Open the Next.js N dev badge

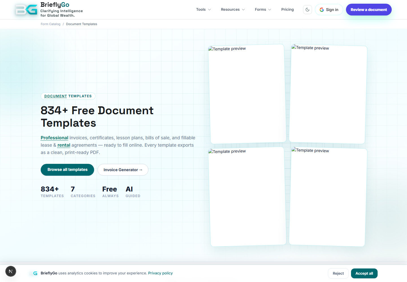click(x=11, y=271)
